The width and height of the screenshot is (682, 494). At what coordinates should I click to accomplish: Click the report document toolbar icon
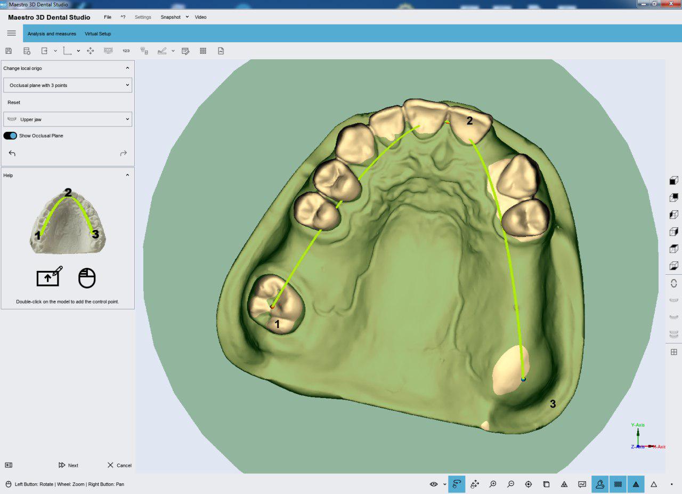(x=221, y=51)
